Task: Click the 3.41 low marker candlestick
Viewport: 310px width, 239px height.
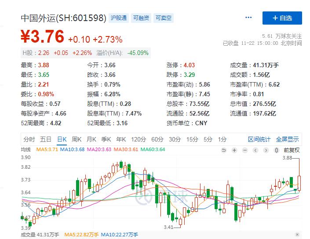Action: pos(180,221)
